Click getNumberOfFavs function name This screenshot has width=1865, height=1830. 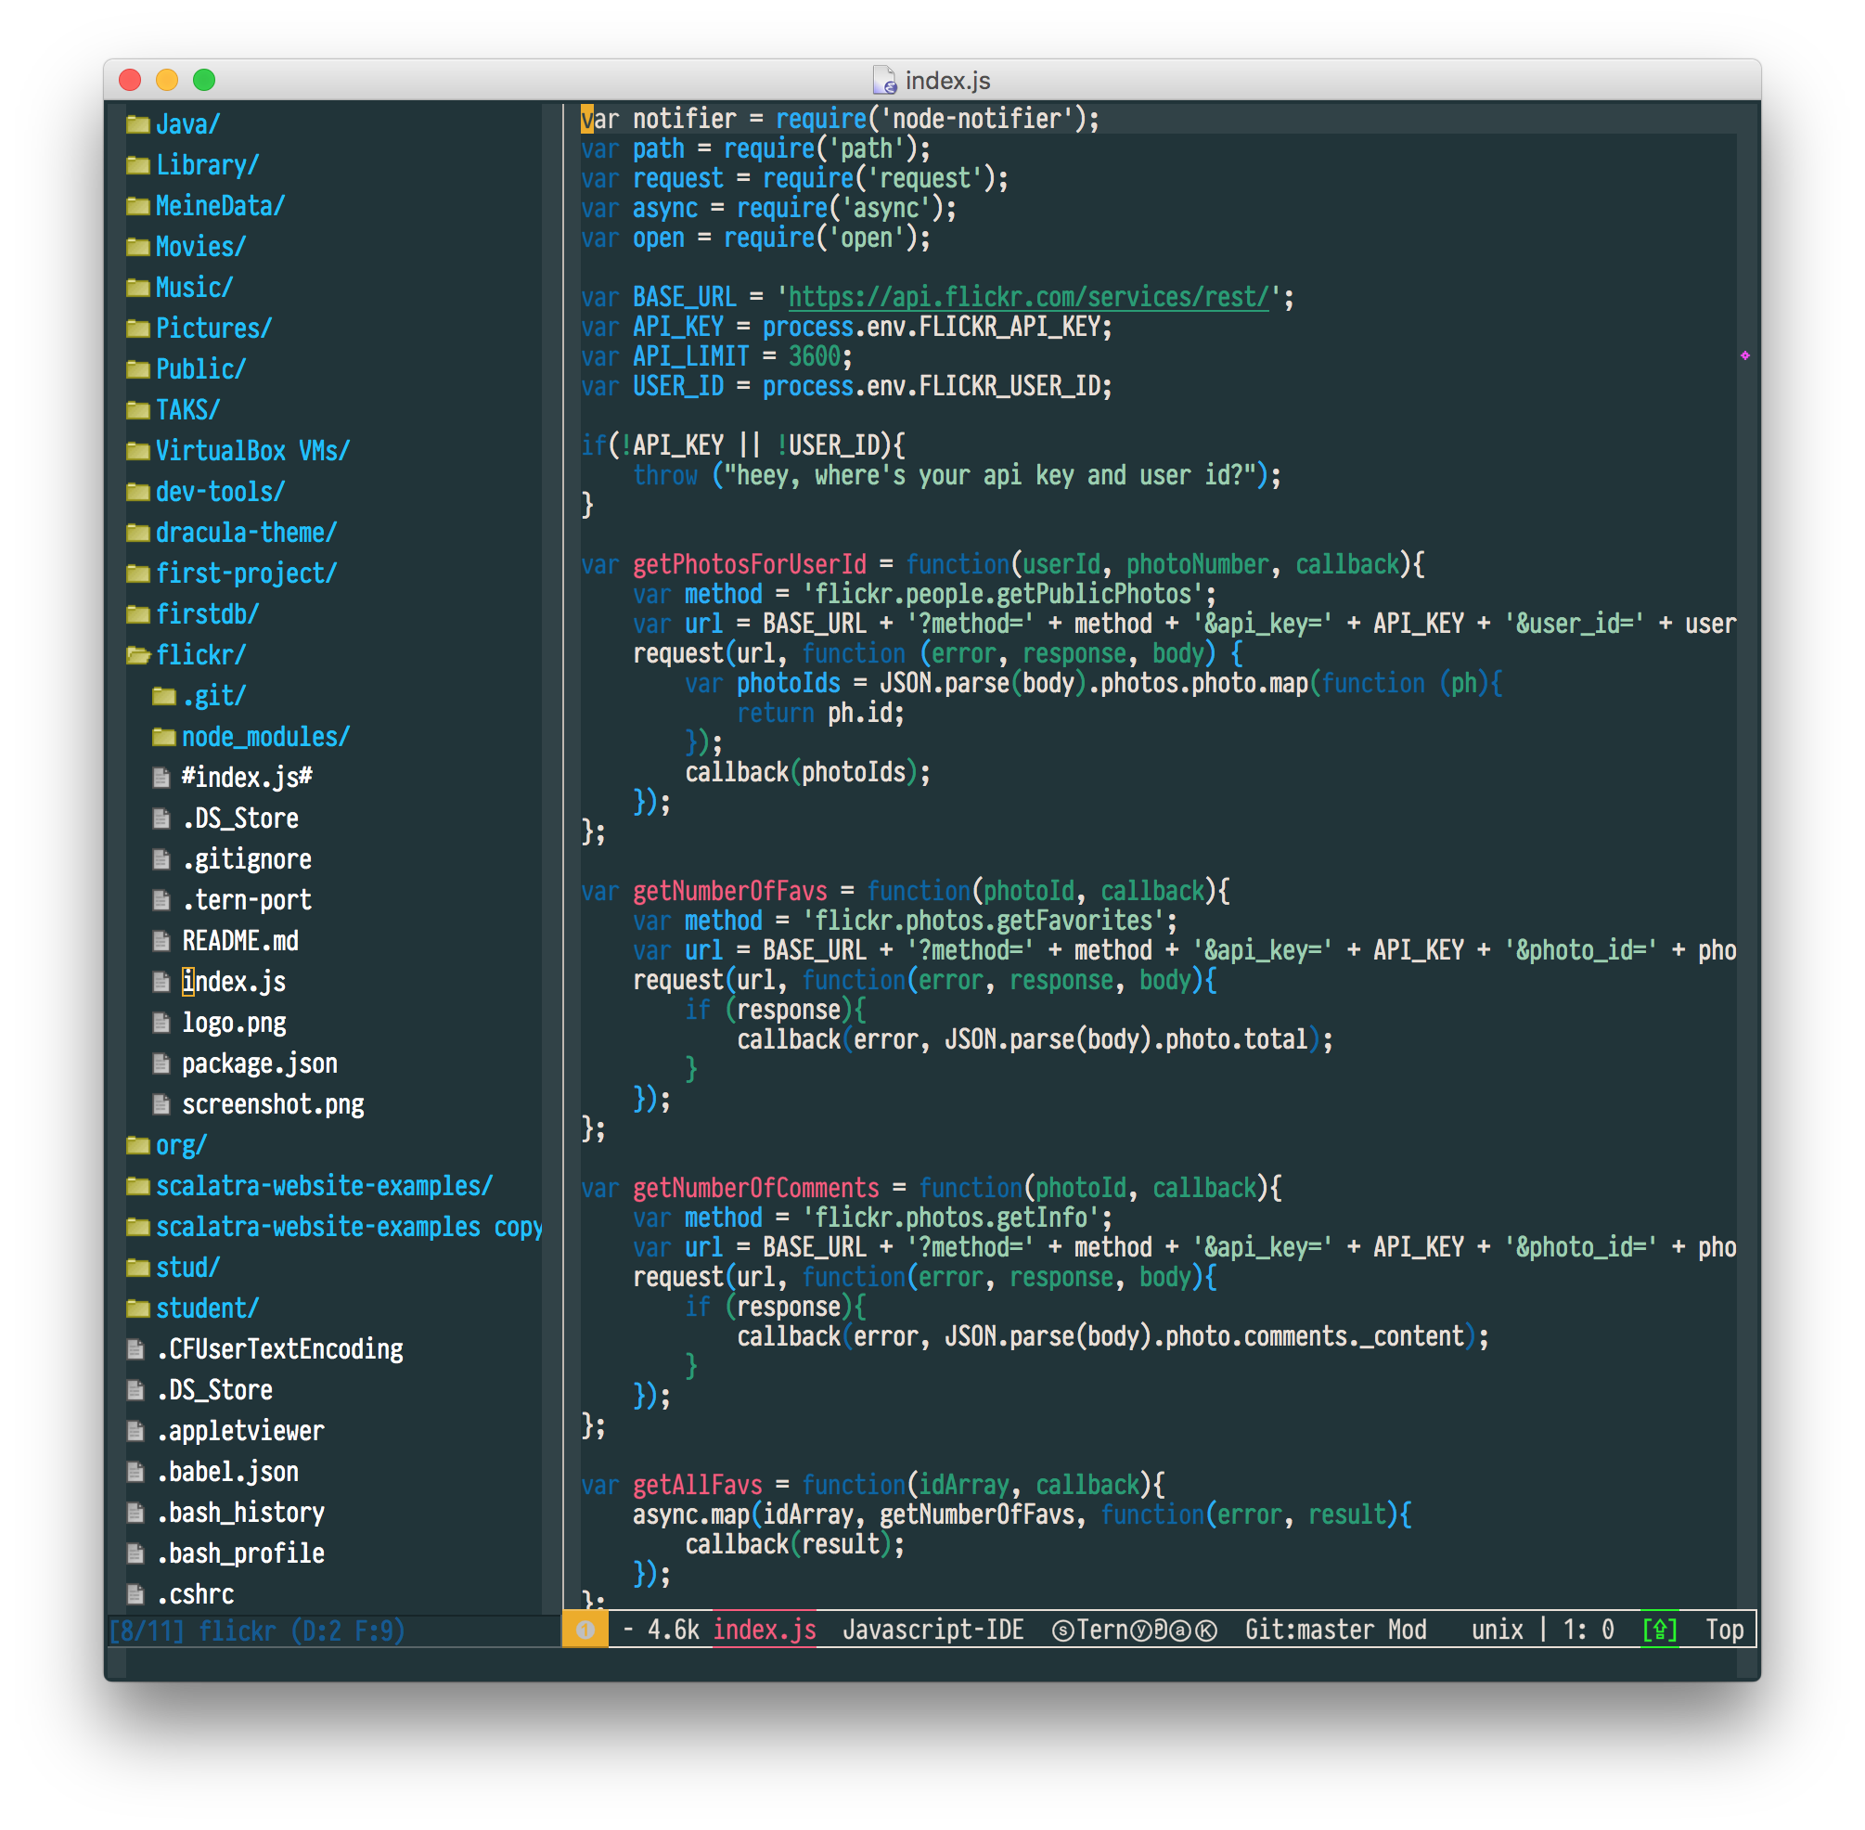coord(729,891)
